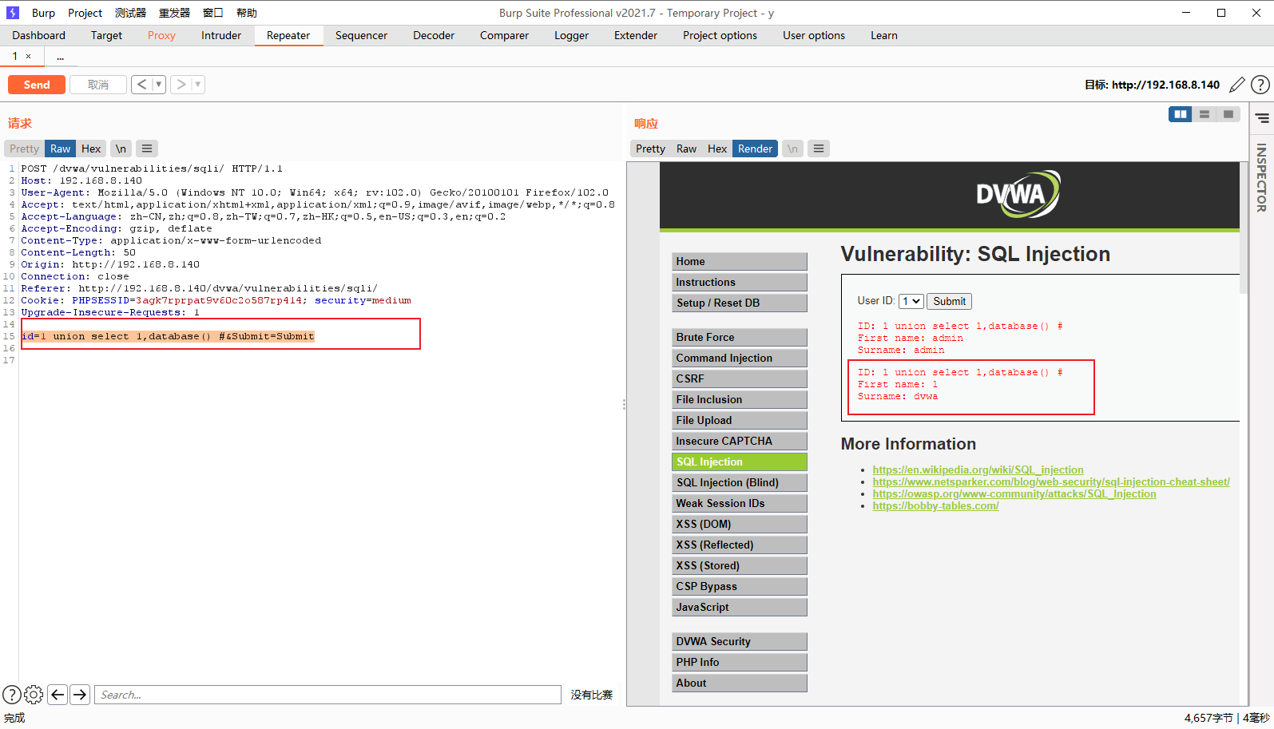Image resolution: width=1274 pixels, height=729 pixels.
Task: Open the 重发器 menu
Action: coord(174,13)
